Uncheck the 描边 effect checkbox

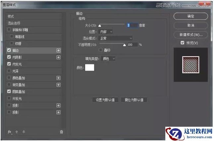tap(9, 50)
